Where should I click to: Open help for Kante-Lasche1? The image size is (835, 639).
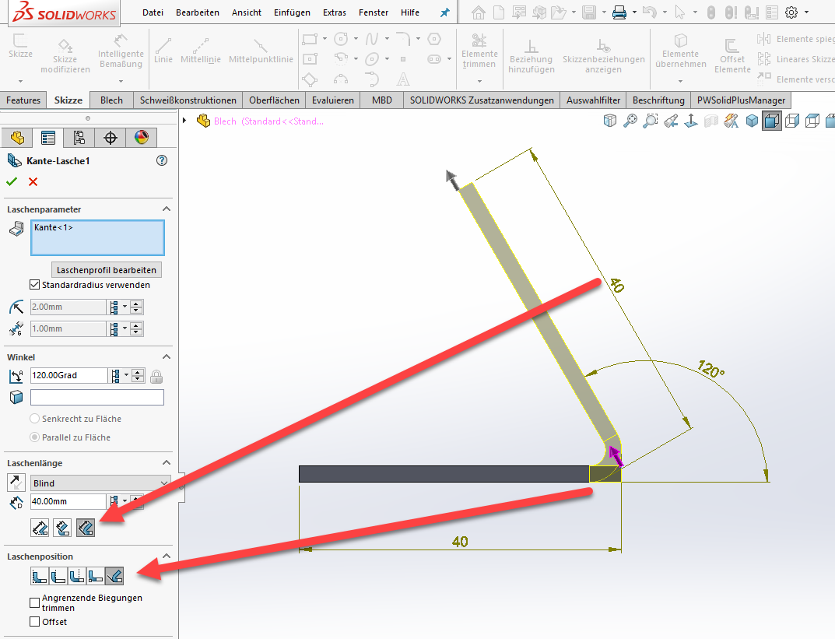pos(162,160)
